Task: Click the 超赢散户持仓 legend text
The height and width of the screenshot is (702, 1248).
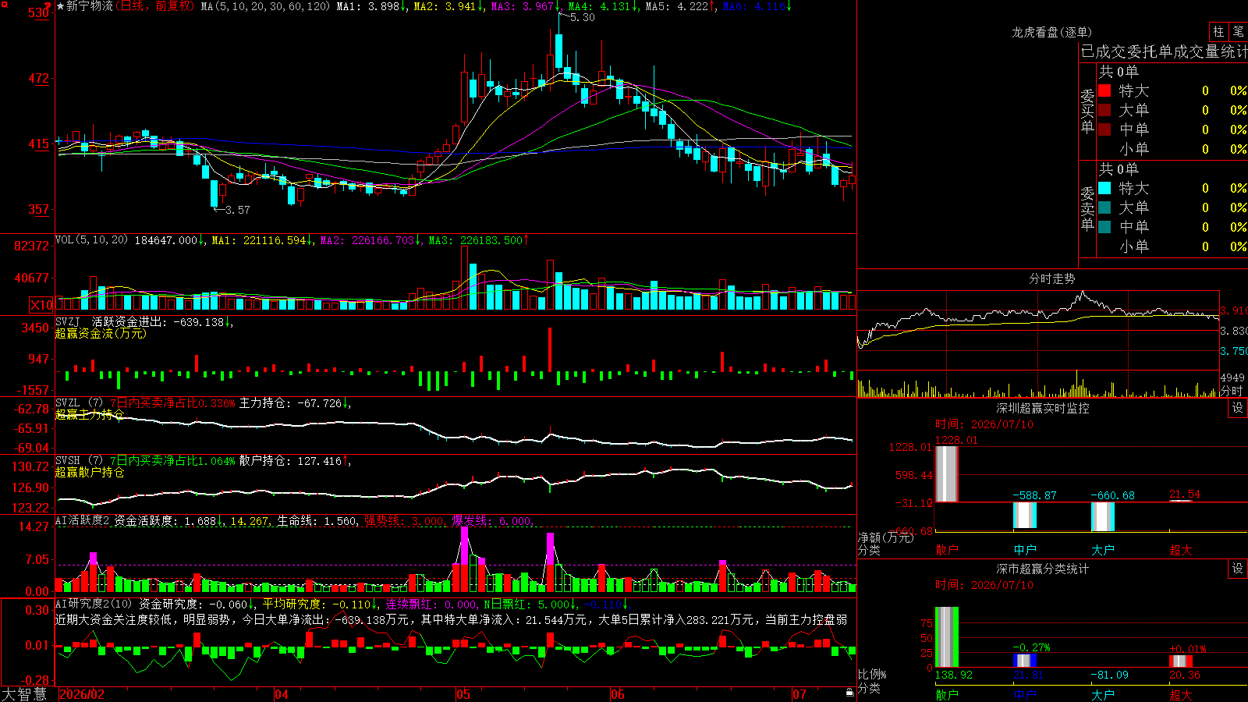Action: pos(89,472)
